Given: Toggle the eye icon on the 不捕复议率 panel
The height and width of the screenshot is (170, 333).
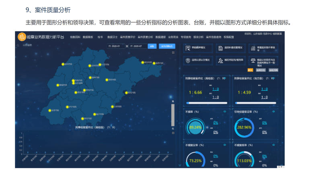Looking at the screenshot, I should (x=225, y=145).
